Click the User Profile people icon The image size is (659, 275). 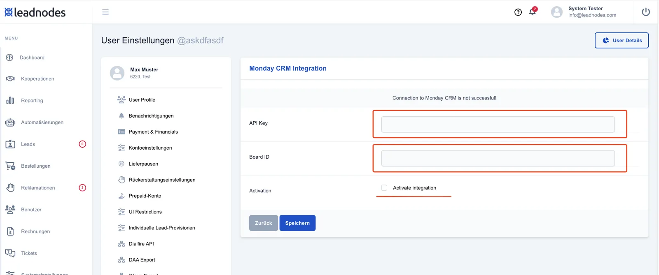click(x=122, y=99)
